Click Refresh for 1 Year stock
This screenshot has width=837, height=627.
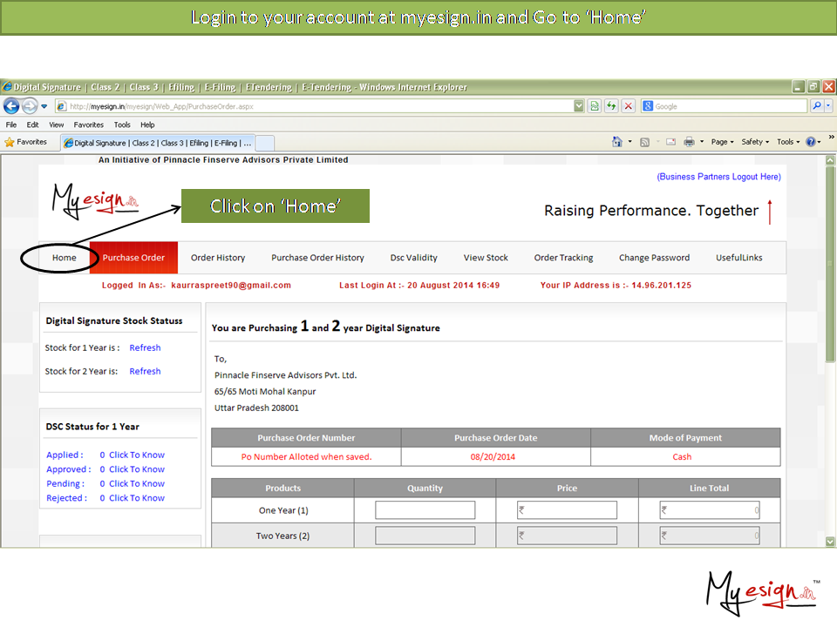click(x=145, y=347)
